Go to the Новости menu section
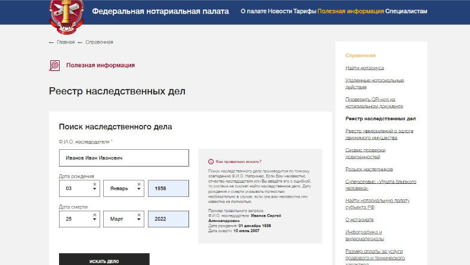The width and height of the screenshot is (470, 265). click(280, 11)
